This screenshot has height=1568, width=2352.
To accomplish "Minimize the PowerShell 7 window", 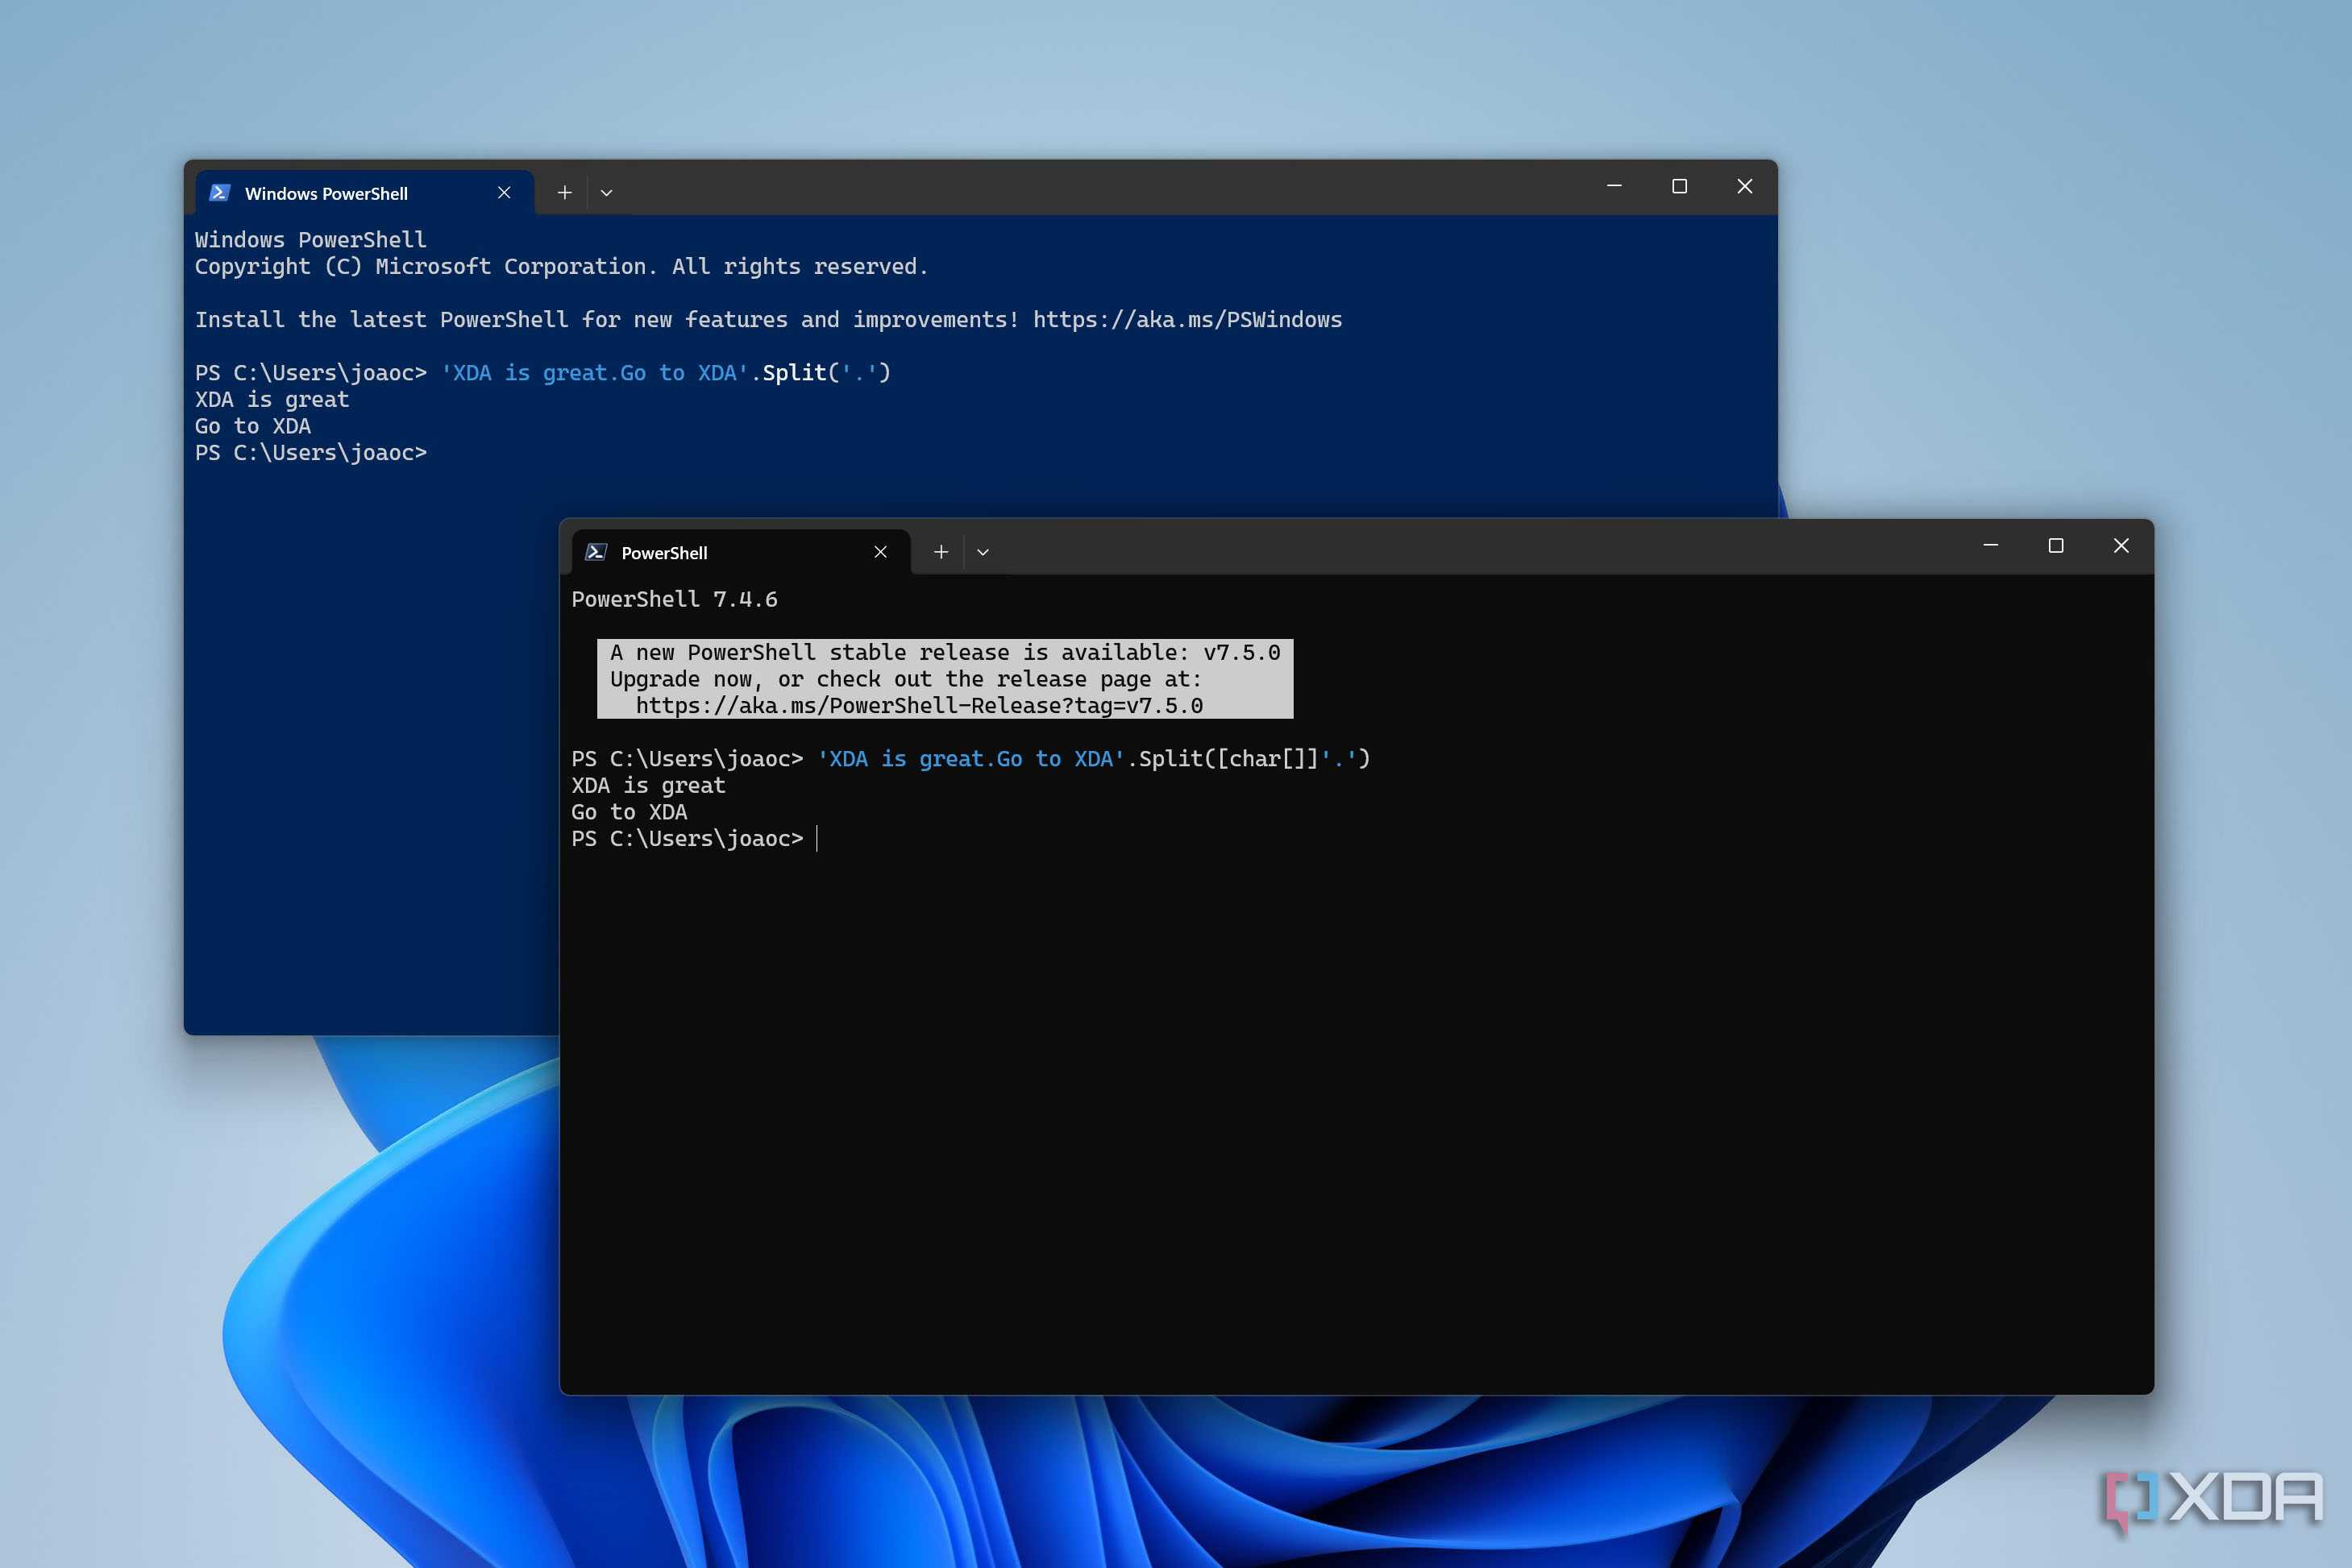I will pyautogui.click(x=1990, y=546).
